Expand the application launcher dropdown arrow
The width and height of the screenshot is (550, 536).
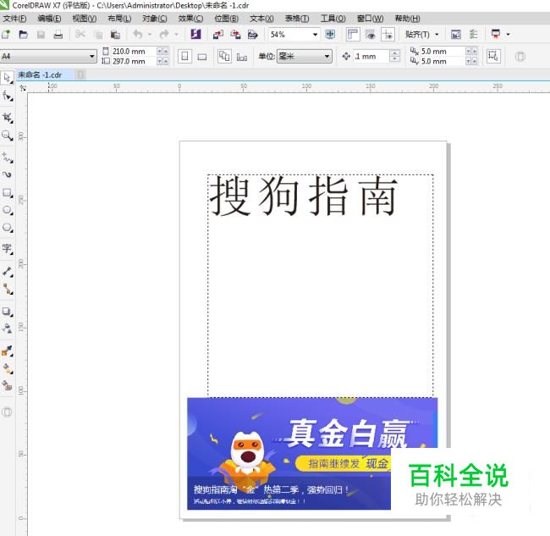coord(508,35)
